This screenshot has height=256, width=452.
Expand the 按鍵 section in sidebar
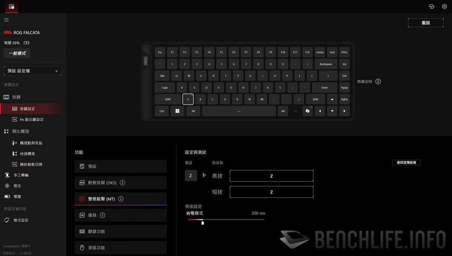coord(16,97)
